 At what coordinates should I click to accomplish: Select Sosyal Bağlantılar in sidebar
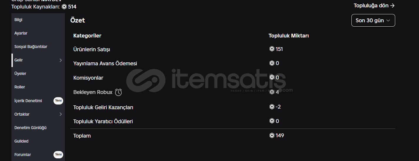(31, 47)
